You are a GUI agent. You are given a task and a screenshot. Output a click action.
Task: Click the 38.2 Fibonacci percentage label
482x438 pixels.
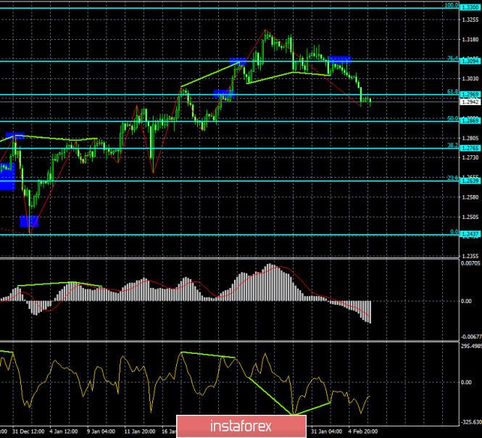coord(452,146)
